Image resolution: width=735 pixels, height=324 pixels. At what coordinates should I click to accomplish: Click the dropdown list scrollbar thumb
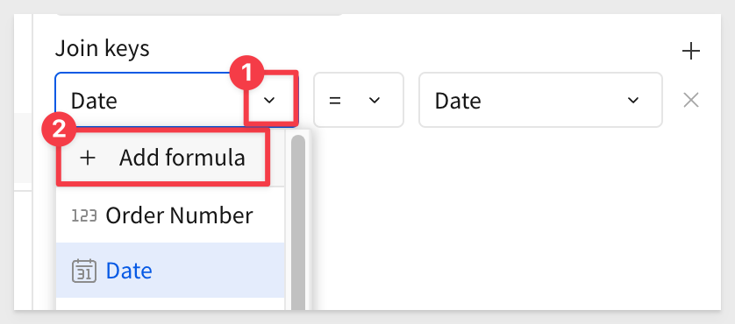pyautogui.click(x=298, y=222)
